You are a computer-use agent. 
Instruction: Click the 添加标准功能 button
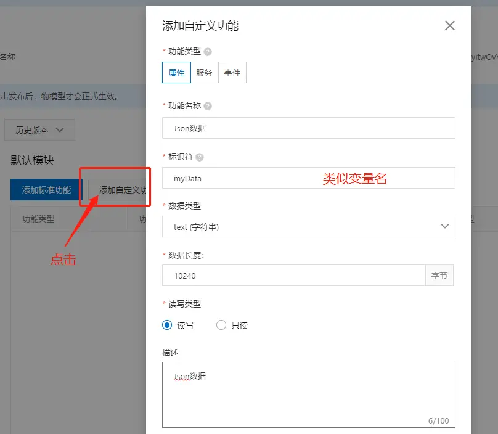46,190
